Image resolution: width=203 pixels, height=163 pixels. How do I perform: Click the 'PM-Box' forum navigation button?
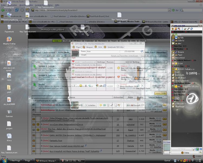(x=77, y=41)
